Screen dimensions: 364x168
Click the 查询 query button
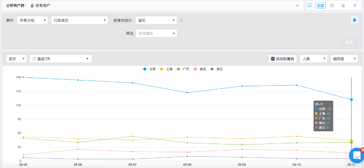[349, 42]
